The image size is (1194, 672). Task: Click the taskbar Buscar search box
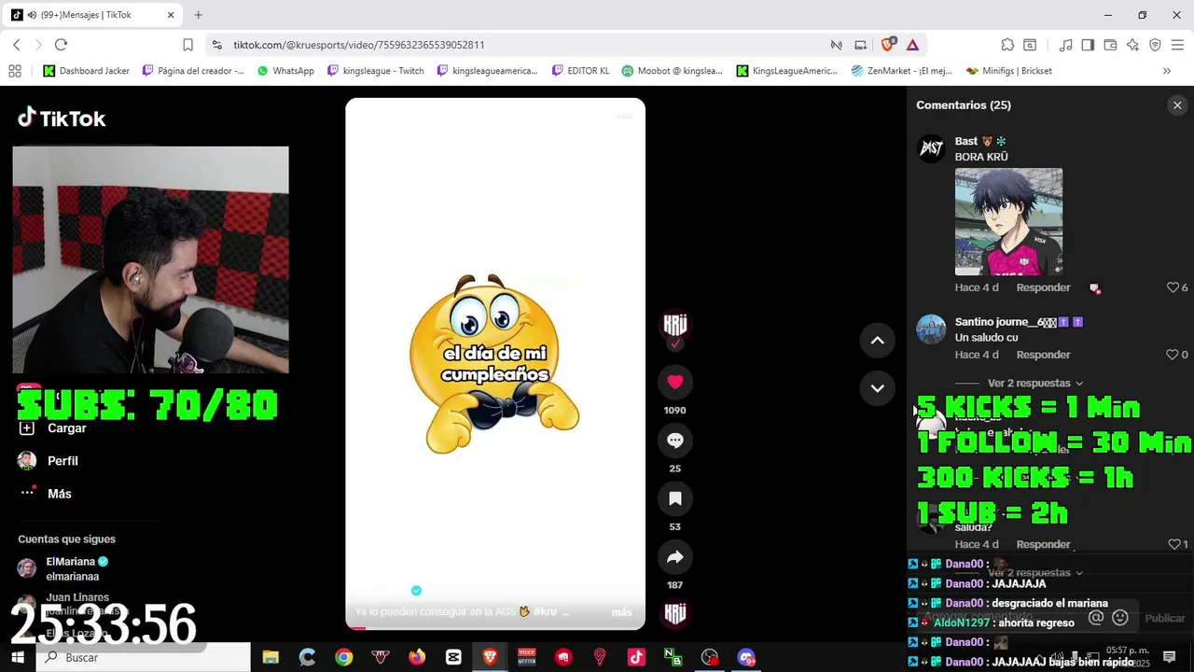point(144,657)
